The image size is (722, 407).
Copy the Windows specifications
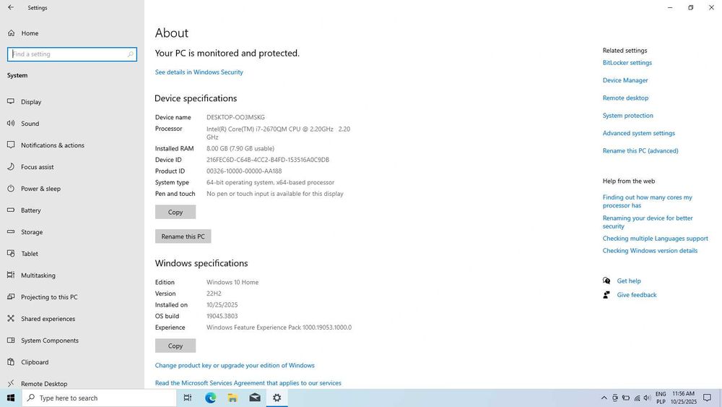(175, 346)
